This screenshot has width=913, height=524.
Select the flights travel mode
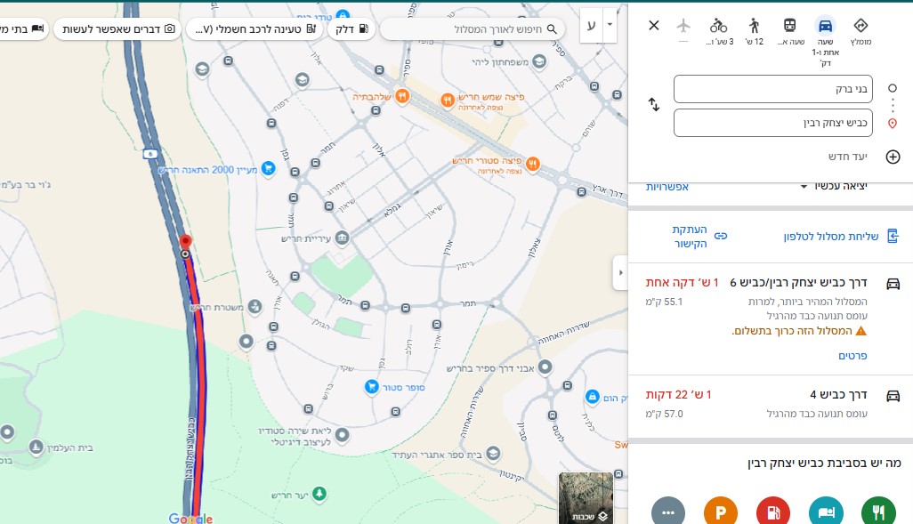(683, 26)
